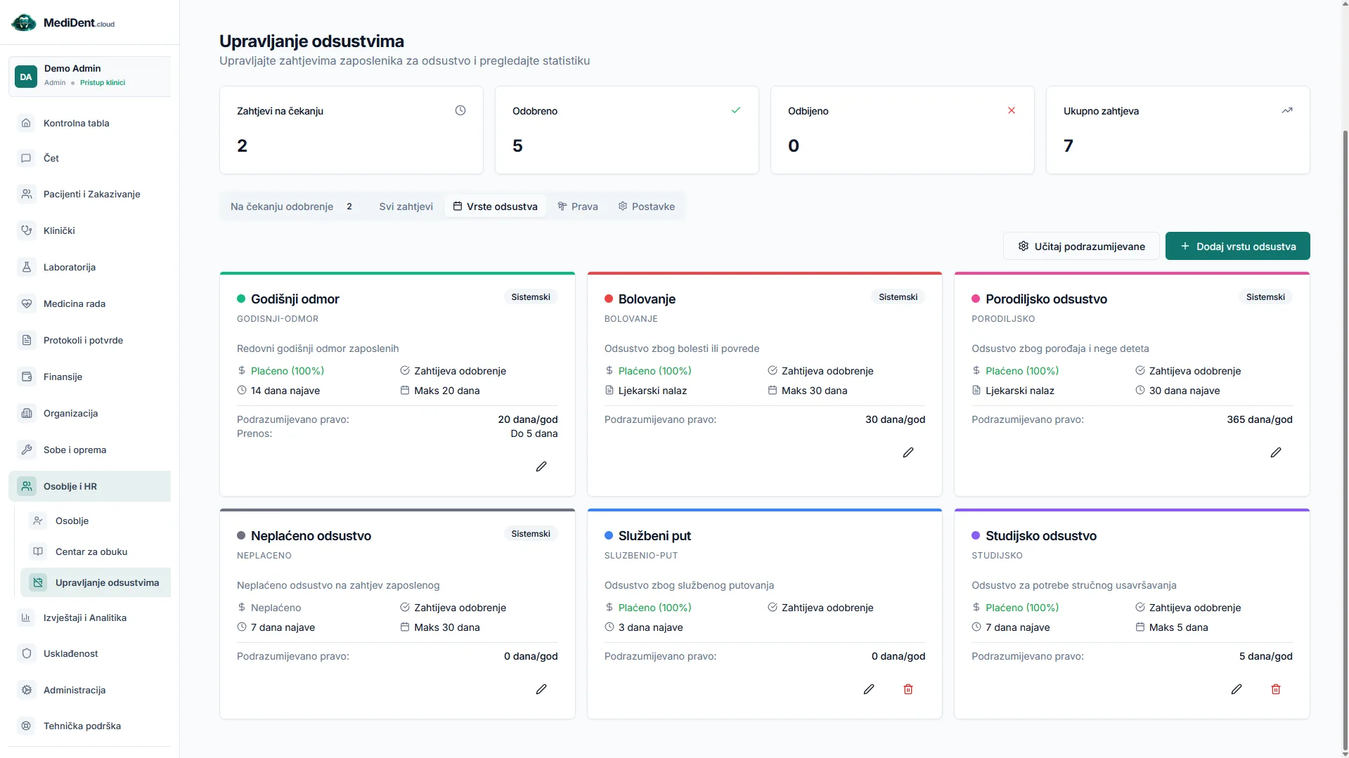
Task: Click the Sistemski badge on Porodiljsko odsustvo
Action: tap(1265, 297)
